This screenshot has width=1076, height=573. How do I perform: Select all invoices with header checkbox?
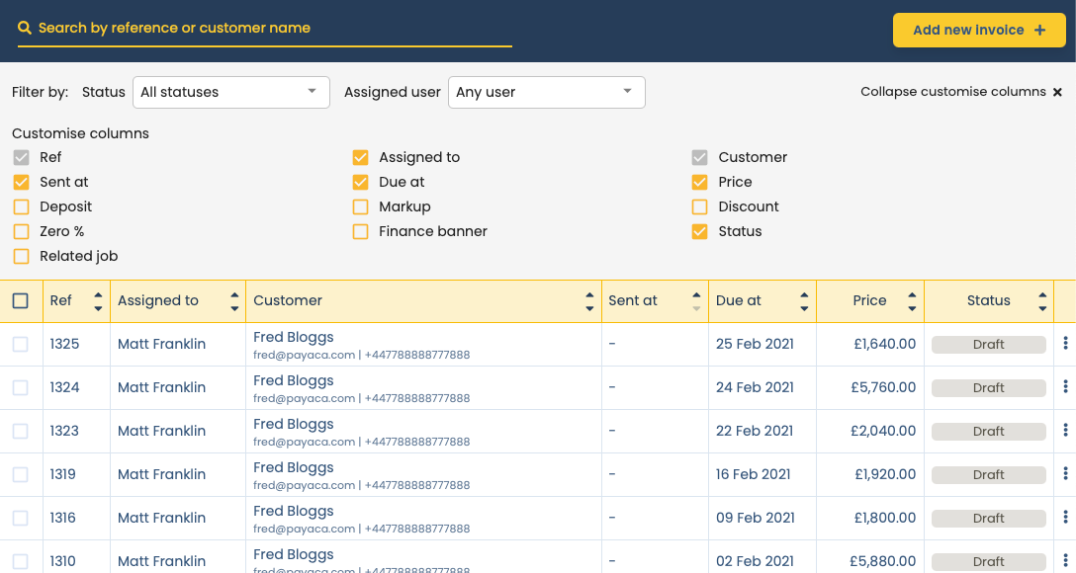(21, 301)
